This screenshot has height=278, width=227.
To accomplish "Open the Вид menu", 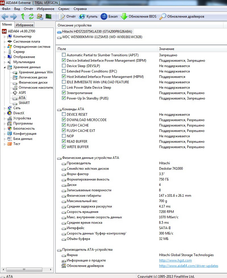I will click(x=17, y=9).
